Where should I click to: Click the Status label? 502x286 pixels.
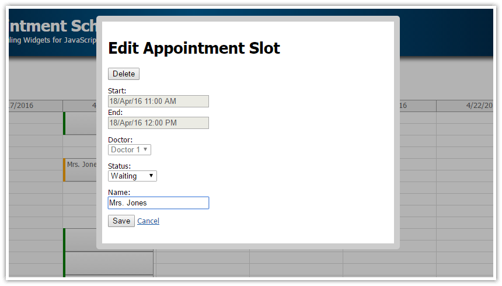[x=120, y=166]
